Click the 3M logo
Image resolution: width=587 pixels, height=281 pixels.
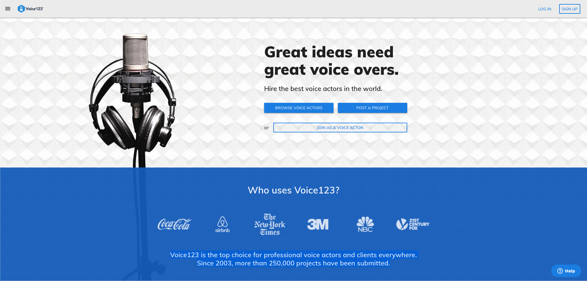(318, 224)
